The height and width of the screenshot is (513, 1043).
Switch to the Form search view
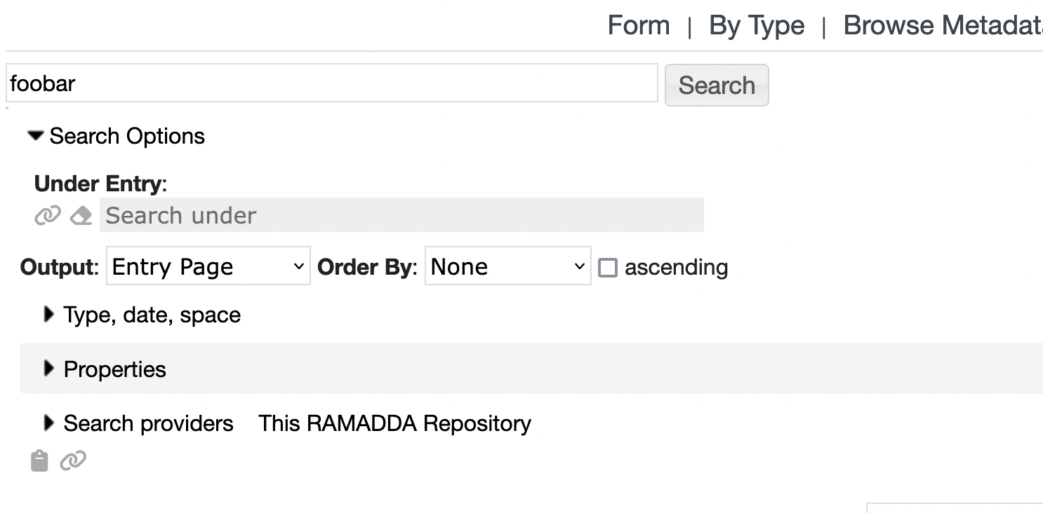[x=638, y=26]
